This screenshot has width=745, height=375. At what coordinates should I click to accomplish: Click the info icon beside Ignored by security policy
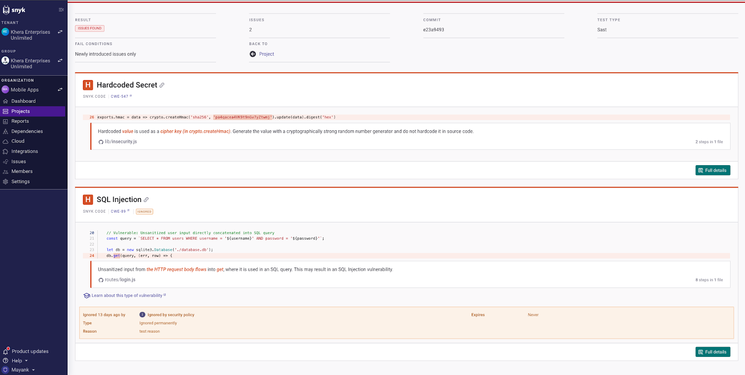142,315
